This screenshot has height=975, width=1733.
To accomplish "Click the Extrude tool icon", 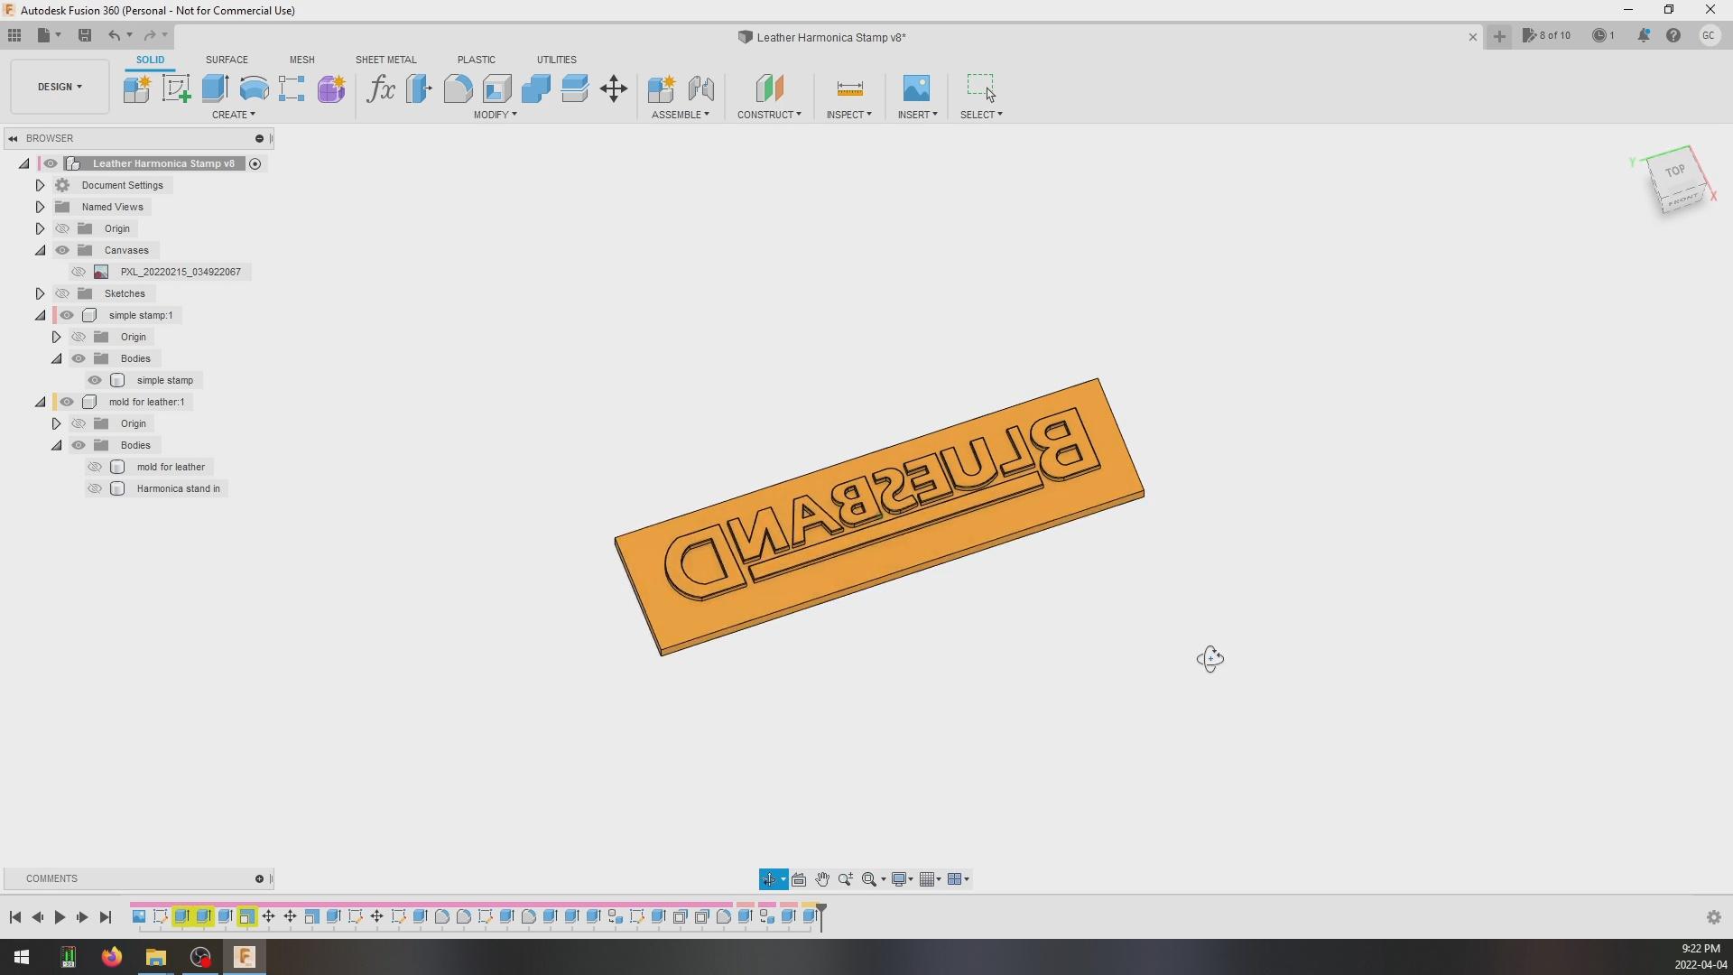I will coord(215,88).
